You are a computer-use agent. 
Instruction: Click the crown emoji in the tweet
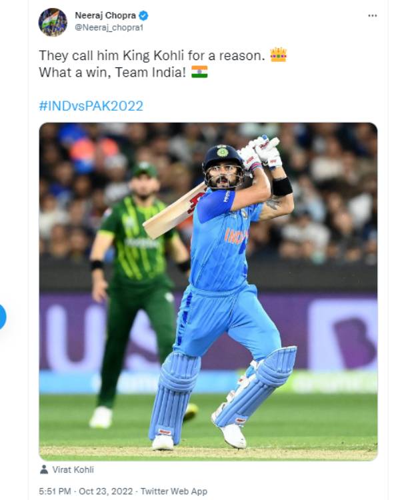coord(279,55)
